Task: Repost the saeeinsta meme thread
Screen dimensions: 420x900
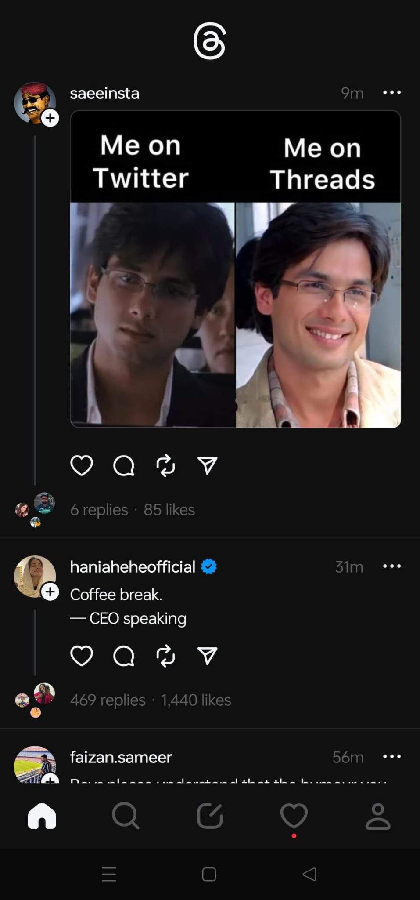Action: point(165,466)
